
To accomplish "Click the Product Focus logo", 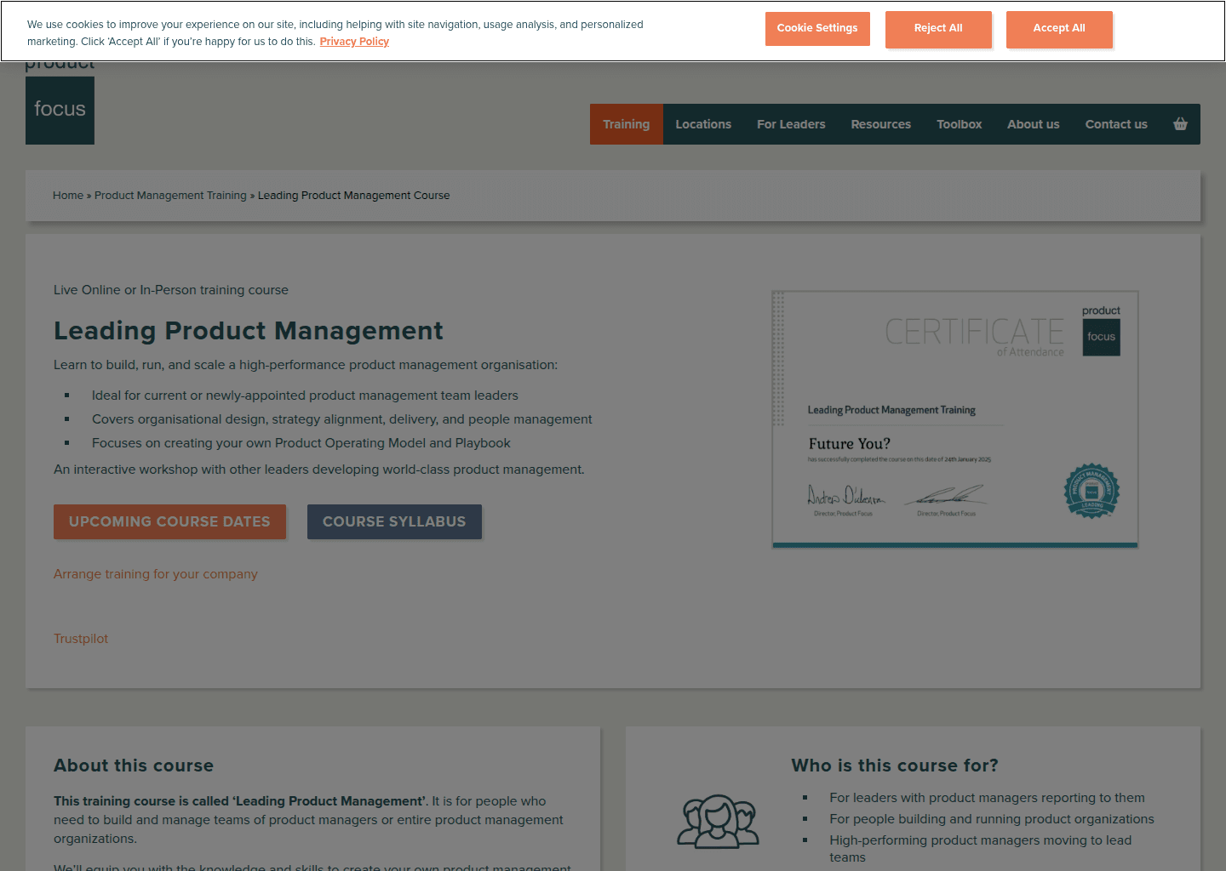I will pyautogui.click(x=60, y=110).
